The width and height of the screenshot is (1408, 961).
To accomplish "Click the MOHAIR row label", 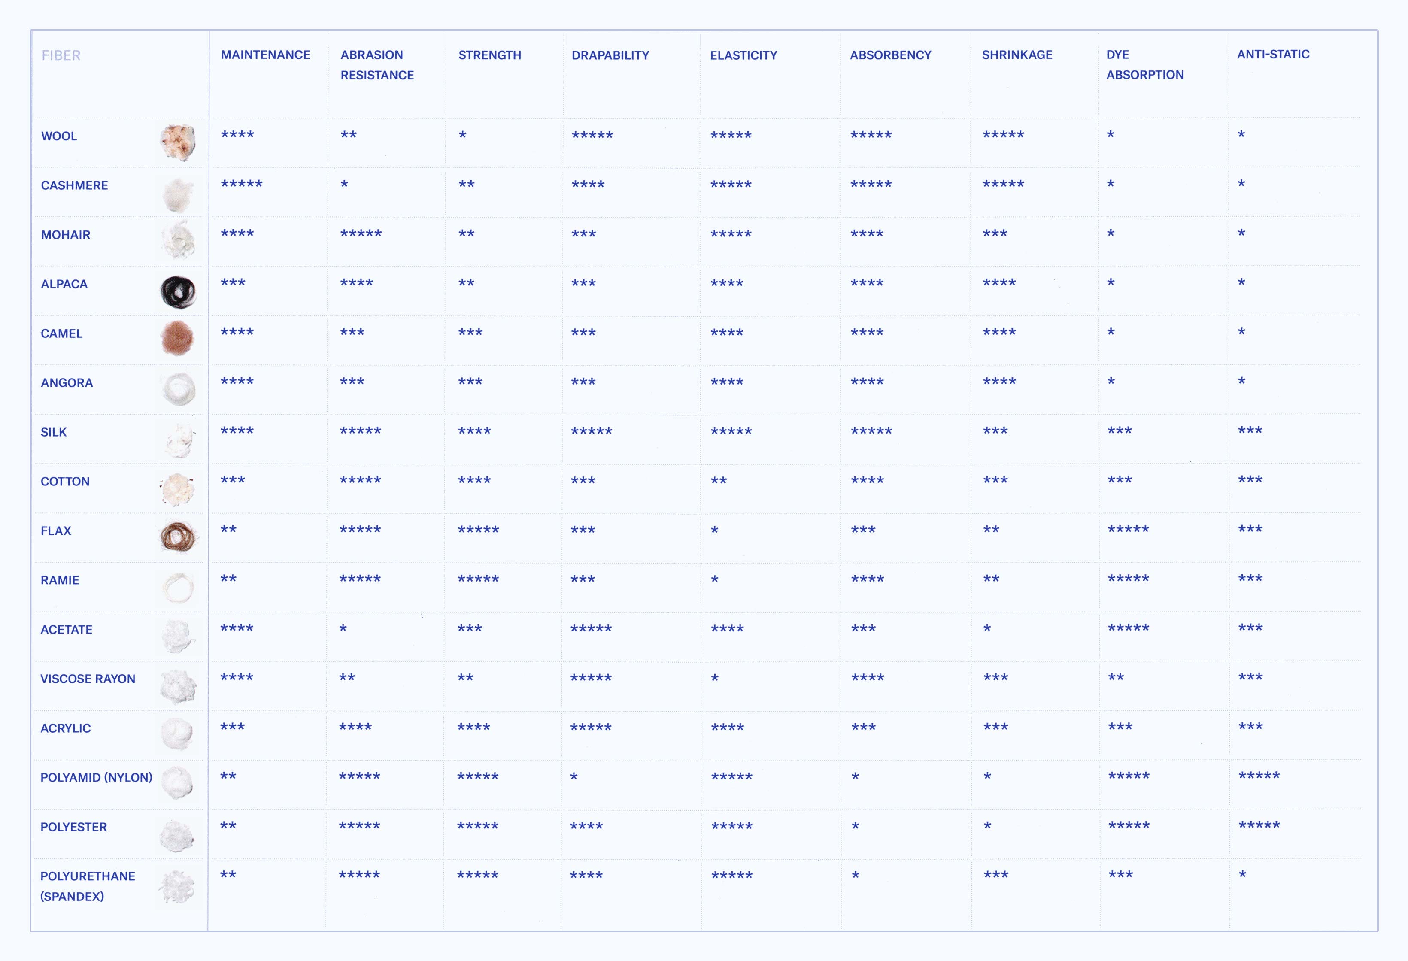I will (65, 235).
